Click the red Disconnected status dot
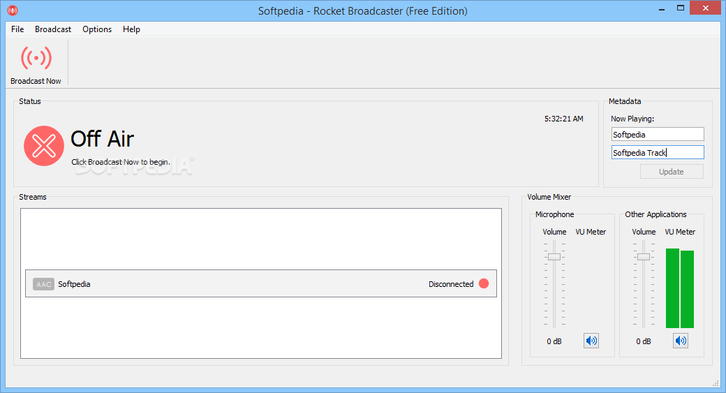This screenshot has height=393, width=726. [484, 283]
